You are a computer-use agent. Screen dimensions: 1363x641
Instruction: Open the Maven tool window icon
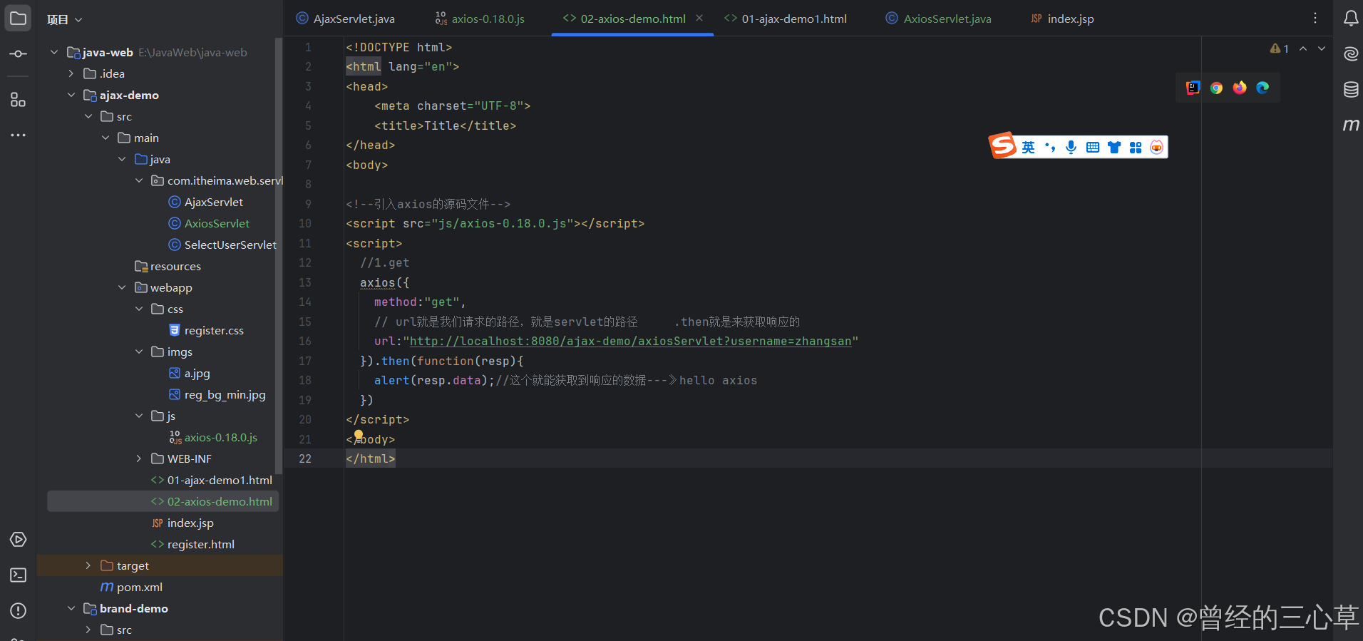coord(1351,125)
